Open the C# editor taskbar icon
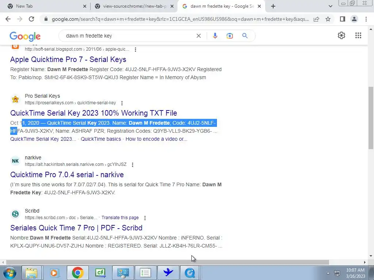This screenshot has width=374, height=280. (x=100, y=273)
